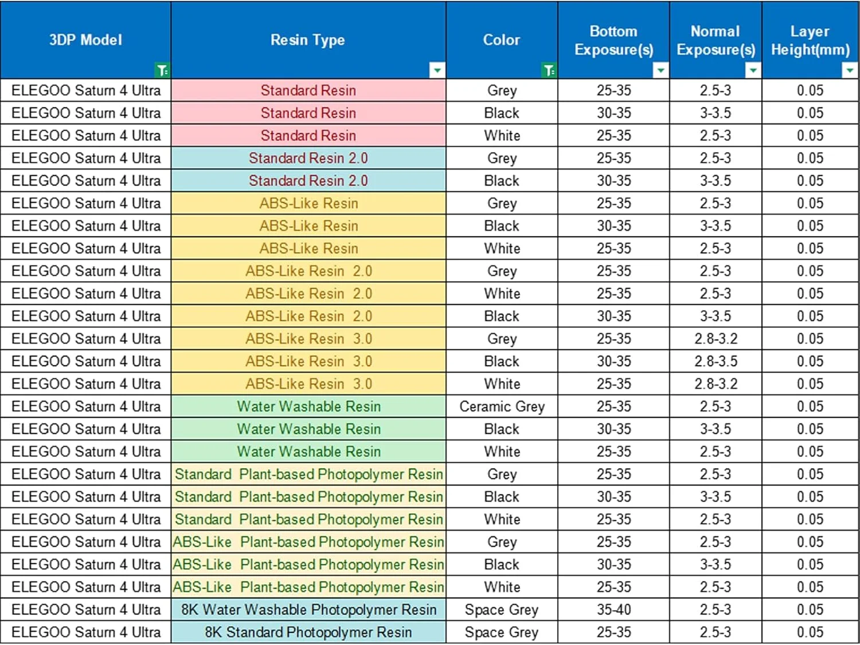Click the Color column header label

point(501,40)
